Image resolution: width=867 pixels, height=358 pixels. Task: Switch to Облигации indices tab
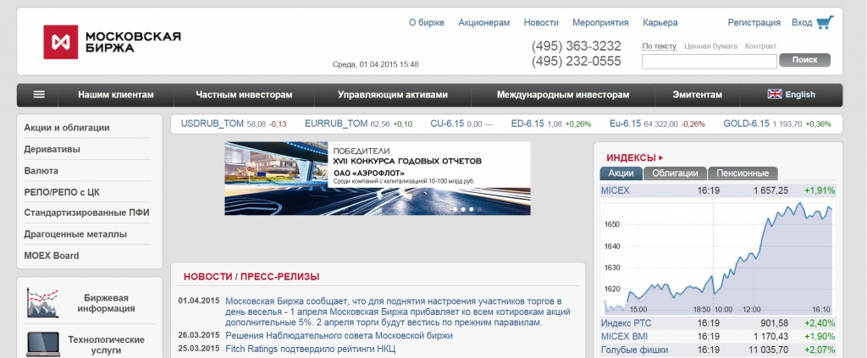(x=675, y=173)
